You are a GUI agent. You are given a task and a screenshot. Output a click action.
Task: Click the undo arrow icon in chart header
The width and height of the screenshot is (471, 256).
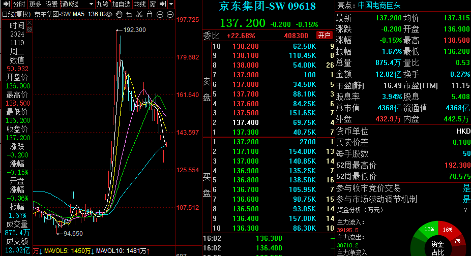(x=129, y=14)
